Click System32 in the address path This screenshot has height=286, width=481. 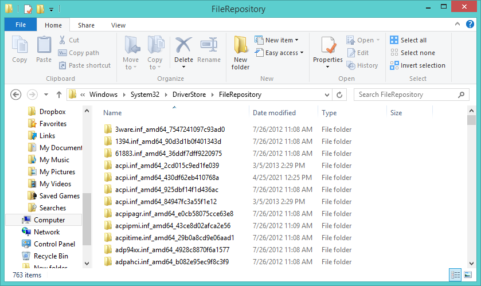point(145,95)
